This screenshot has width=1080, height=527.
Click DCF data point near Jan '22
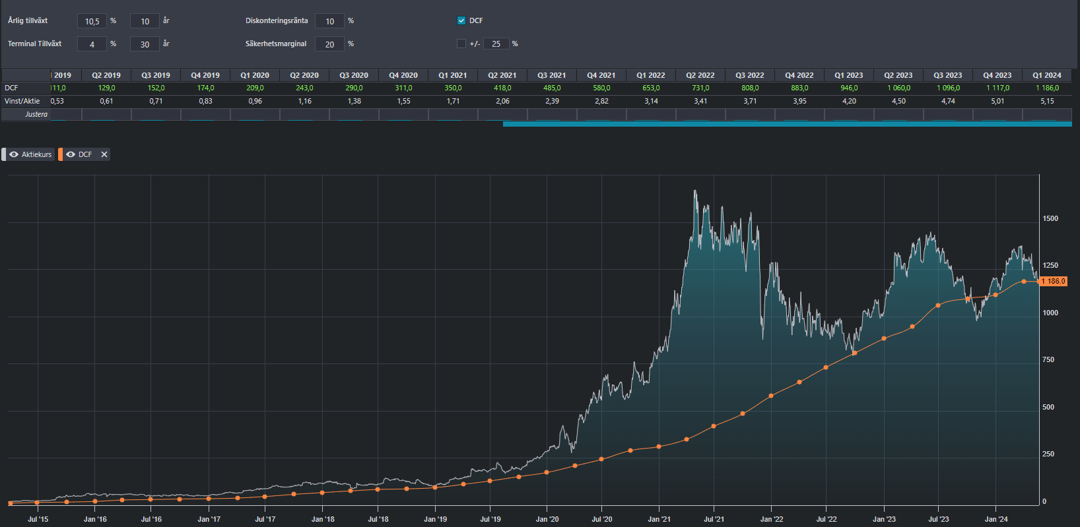coord(771,396)
